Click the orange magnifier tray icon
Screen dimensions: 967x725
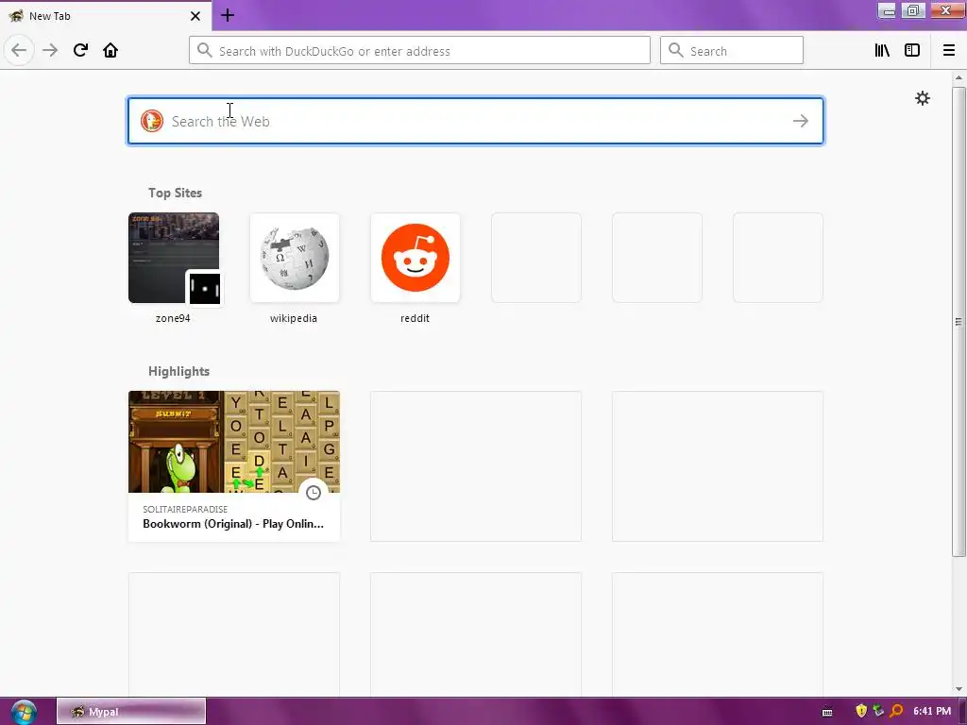897,711
